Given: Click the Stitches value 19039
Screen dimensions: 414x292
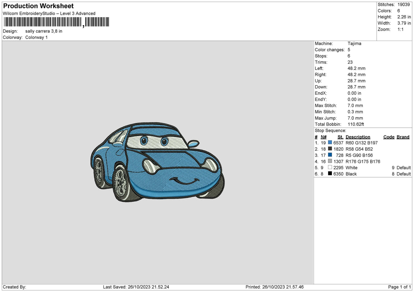Looking at the screenshot, I should point(404,4).
